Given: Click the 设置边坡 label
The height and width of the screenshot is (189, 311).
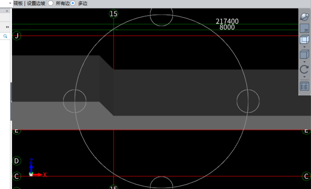Looking at the screenshot, I should click(x=36, y=3).
